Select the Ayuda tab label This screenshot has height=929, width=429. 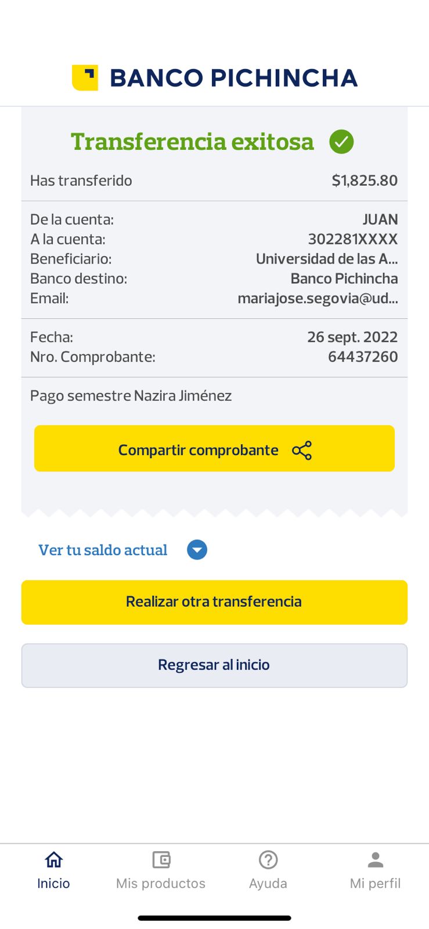click(268, 884)
